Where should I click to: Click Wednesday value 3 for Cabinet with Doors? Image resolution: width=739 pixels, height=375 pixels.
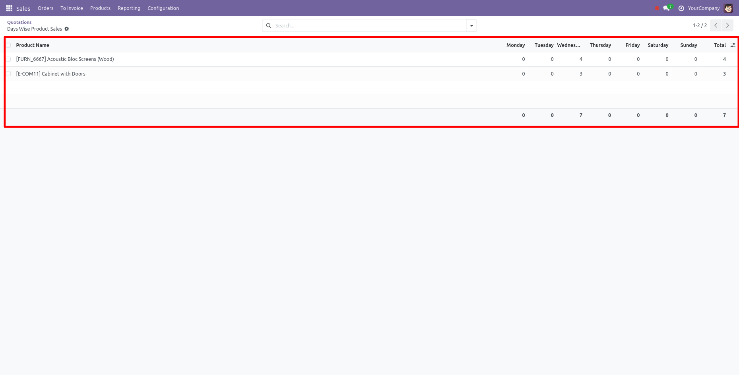pyautogui.click(x=581, y=74)
